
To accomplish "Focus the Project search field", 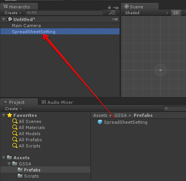I will pos(175,108).
